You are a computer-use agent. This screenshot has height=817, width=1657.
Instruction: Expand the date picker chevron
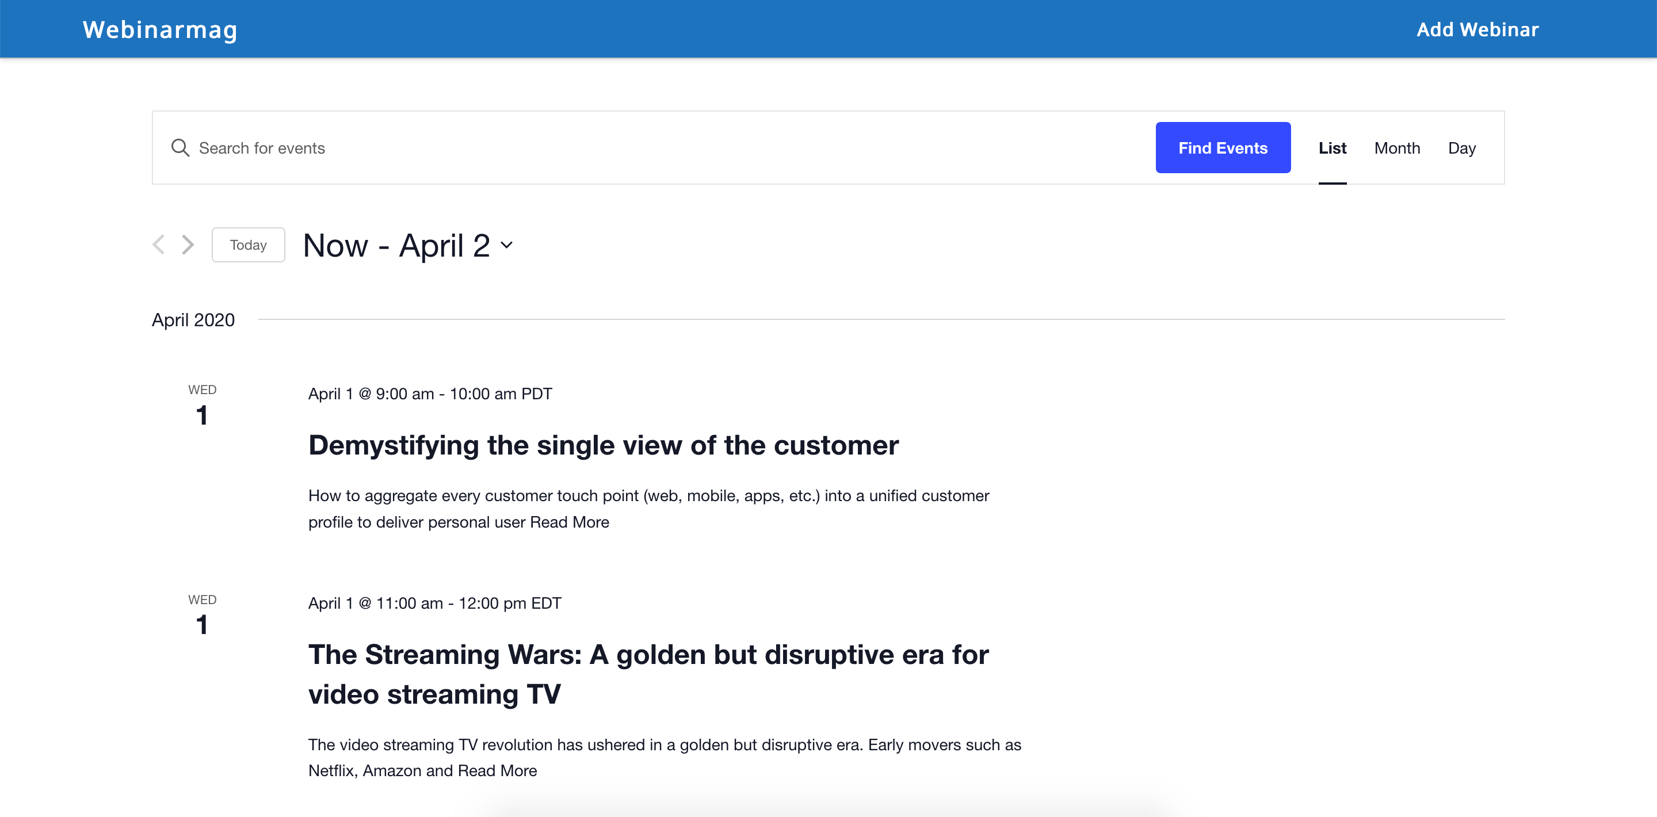click(507, 245)
